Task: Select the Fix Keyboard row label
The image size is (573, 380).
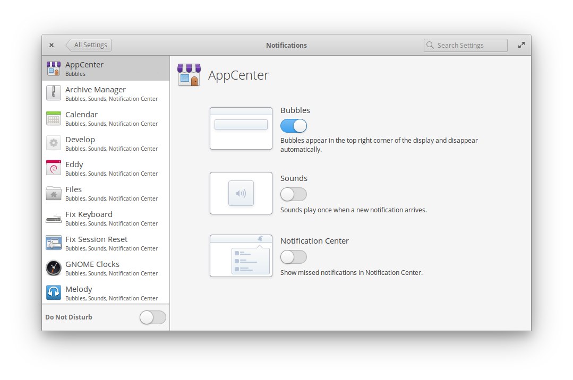Action: point(89,214)
